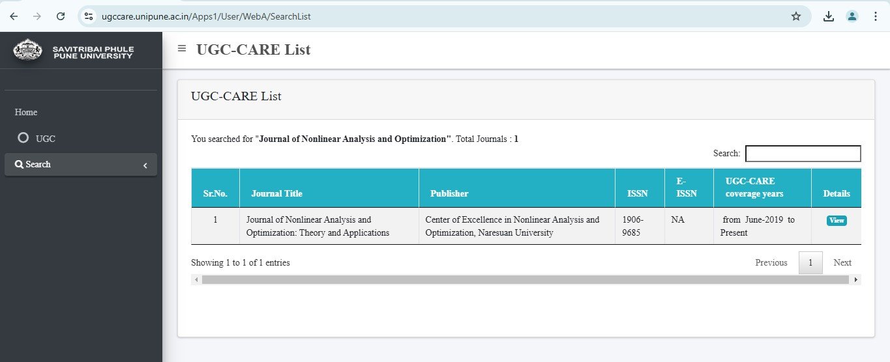Go to the Previous results page
The width and height of the screenshot is (890, 362).
(x=771, y=262)
